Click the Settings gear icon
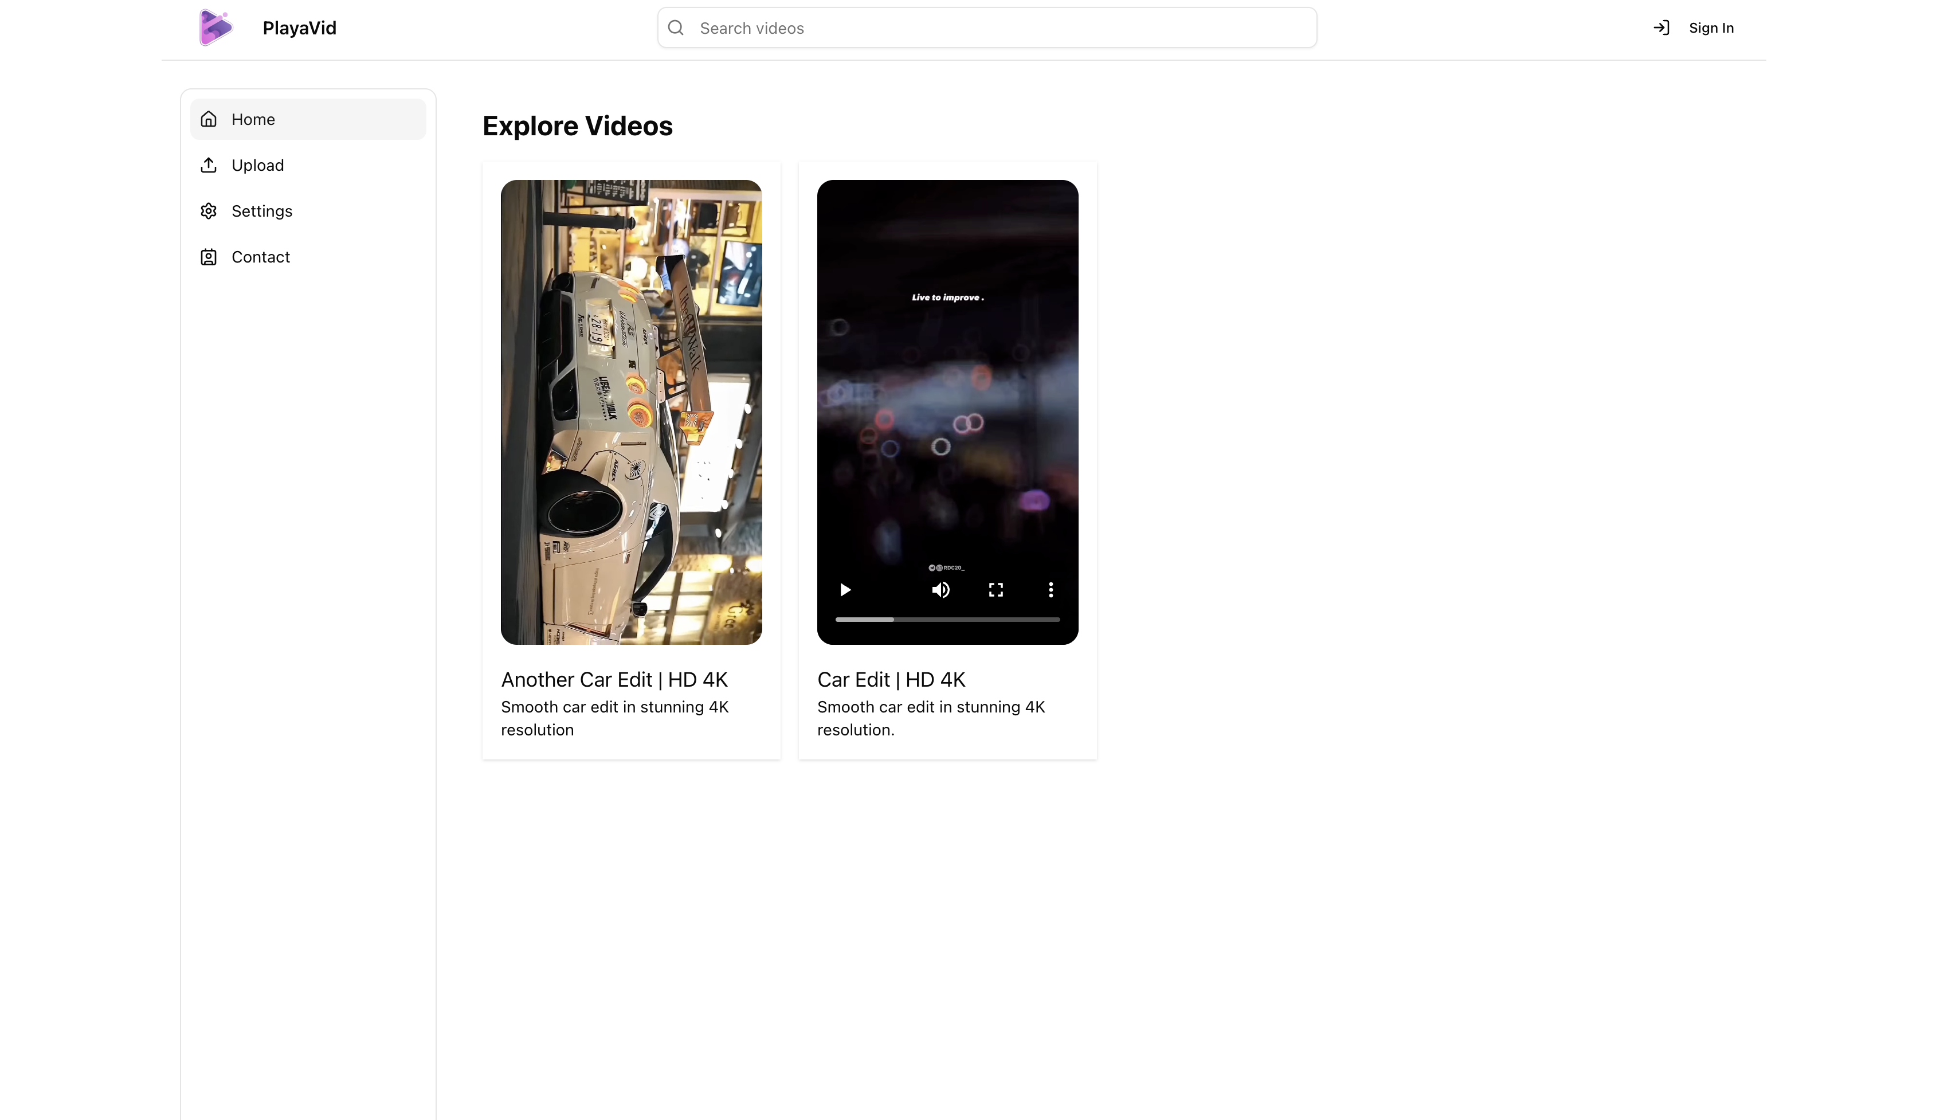This screenshot has width=1944, height=1120. [x=209, y=211]
